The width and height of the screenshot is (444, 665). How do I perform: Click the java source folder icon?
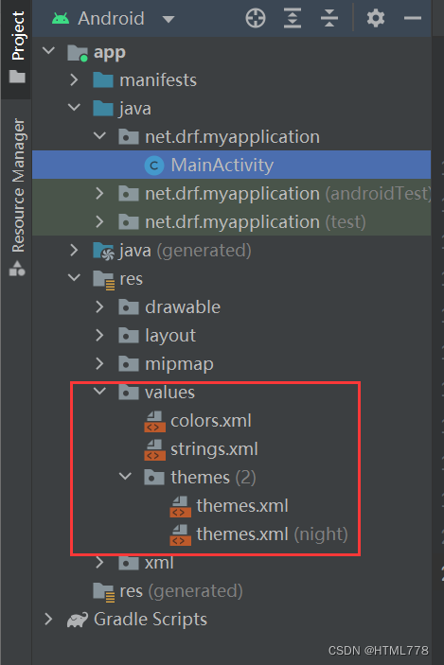click(x=103, y=108)
